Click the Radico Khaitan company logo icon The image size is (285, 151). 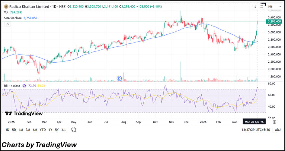point(6,6)
